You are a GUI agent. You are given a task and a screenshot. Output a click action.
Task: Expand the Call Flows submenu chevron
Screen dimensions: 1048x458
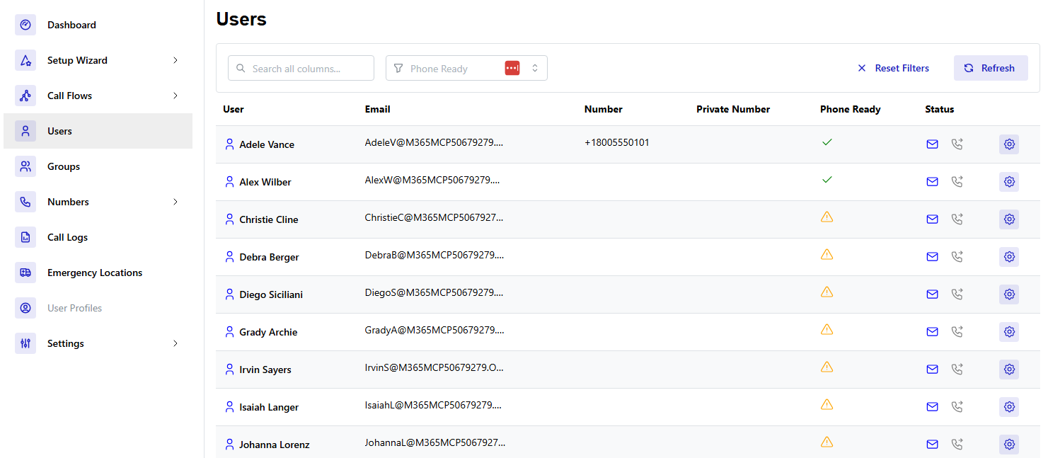[x=175, y=96]
